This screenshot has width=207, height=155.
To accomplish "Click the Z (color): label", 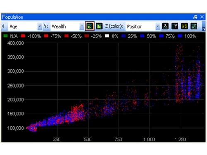I will pos(114,26).
